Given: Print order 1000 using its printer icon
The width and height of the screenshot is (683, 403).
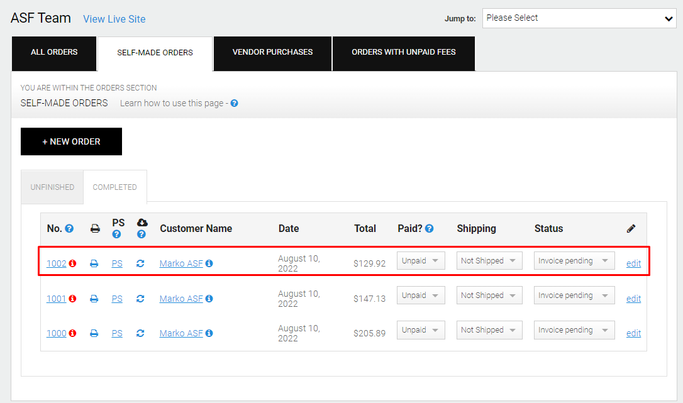Looking at the screenshot, I should pyautogui.click(x=94, y=333).
